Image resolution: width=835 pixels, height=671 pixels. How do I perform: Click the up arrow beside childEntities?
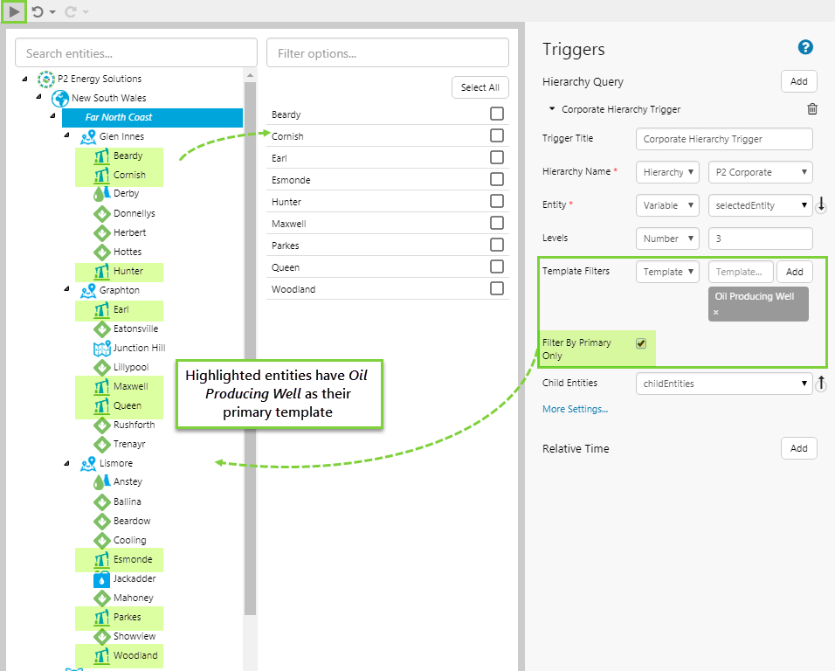pos(821,383)
